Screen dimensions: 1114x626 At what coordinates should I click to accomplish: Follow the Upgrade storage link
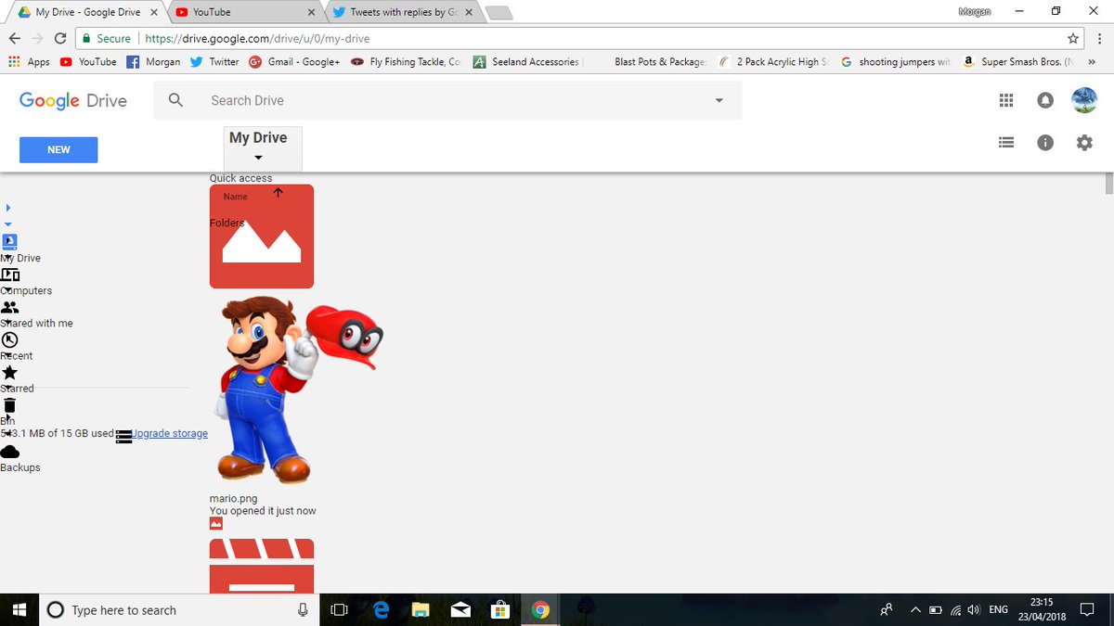(x=170, y=433)
